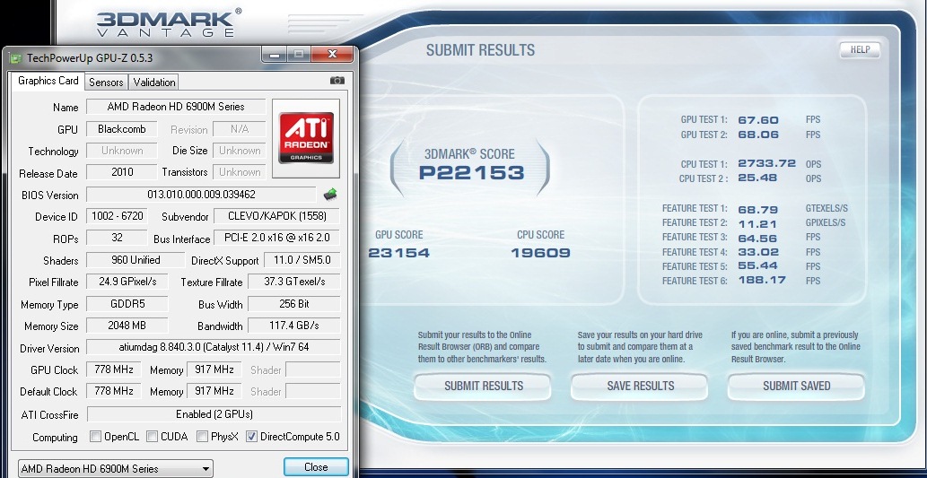The image size is (927, 478).
Task: Click GPU TEST 1 value 67.60
Action: tap(758, 120)
